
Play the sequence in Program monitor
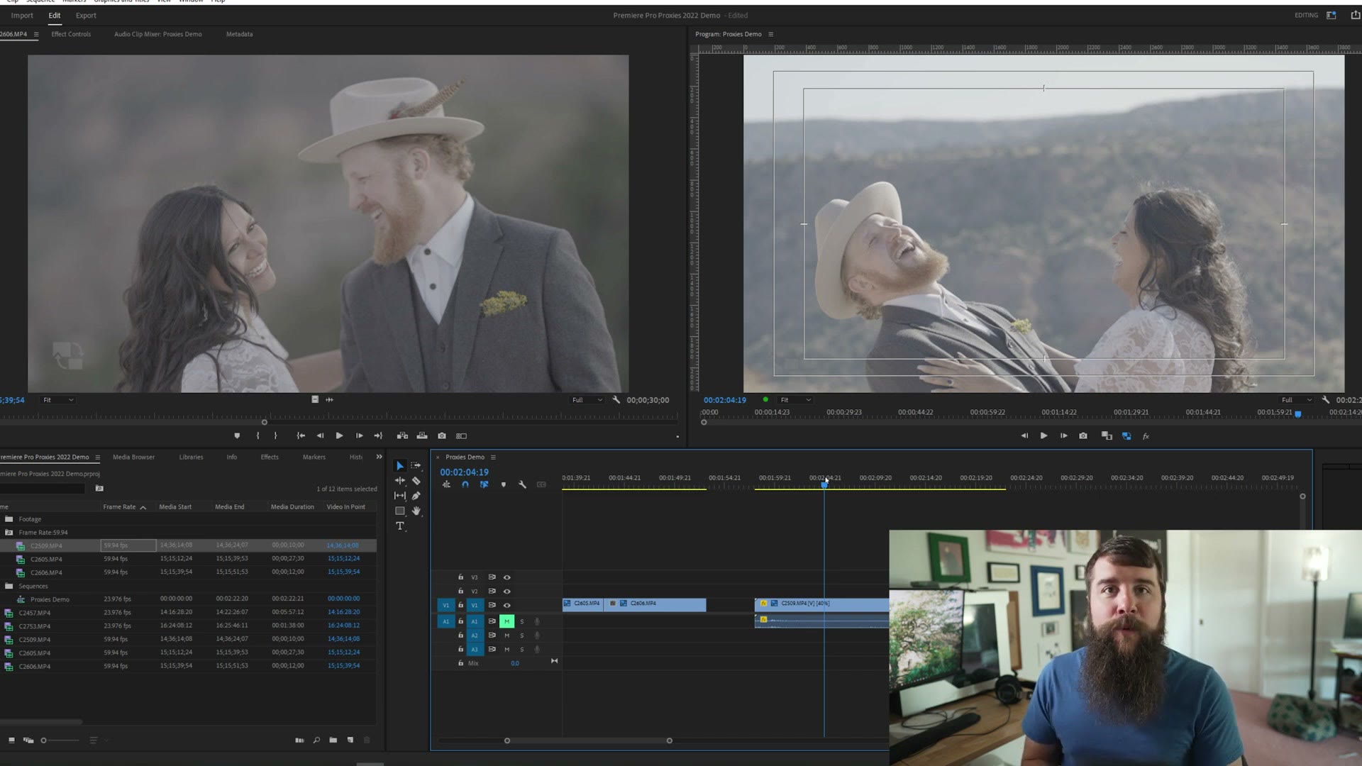pos(1043,436)
